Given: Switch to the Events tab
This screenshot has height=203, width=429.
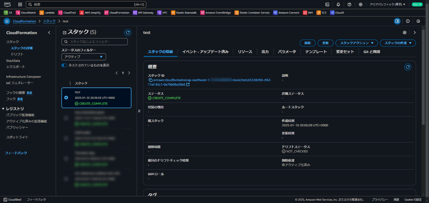Looking at the screenshot, I should 205,52.
